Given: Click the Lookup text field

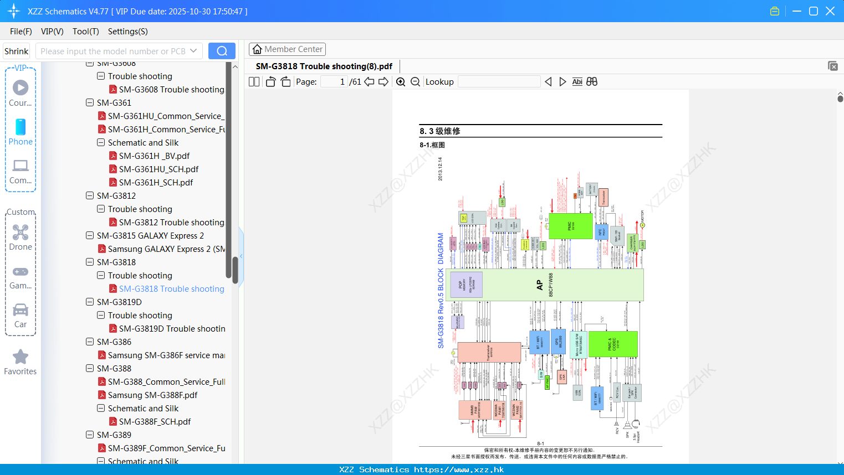Looking at the screenshot, I should (499, 81).
